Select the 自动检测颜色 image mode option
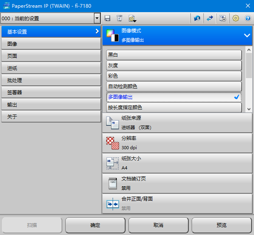This screenshot has width=254, height=235. pos(174,87)
